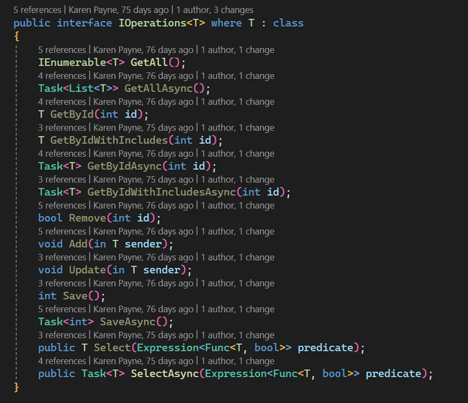Click the GetByIdWithIncludes(int id) method name
Screen dimensions: 468x403
click(109, 140)
